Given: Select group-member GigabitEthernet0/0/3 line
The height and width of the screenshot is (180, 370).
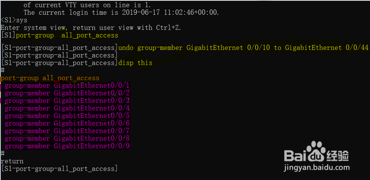Looking at the screenshot, I should pos(67,101).
